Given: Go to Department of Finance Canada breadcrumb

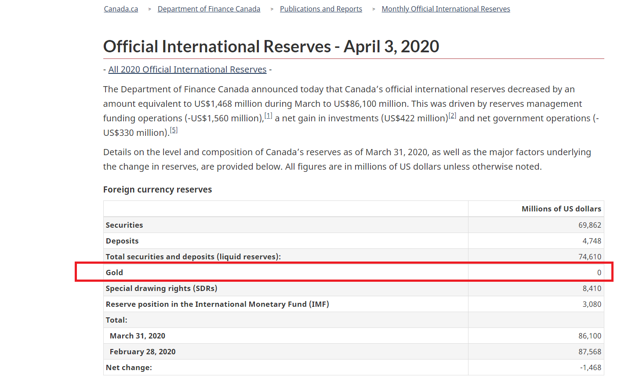Looking at the screenshot, I should point(209,9).
